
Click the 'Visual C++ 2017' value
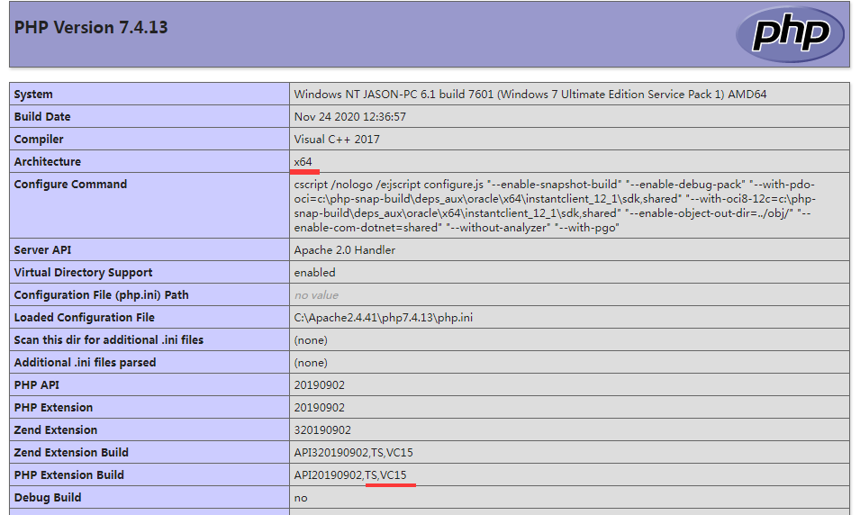(337, 140)
